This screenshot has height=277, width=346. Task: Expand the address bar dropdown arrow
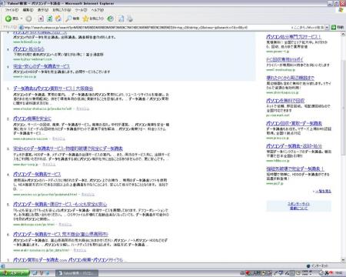click(x=327, y=27)
